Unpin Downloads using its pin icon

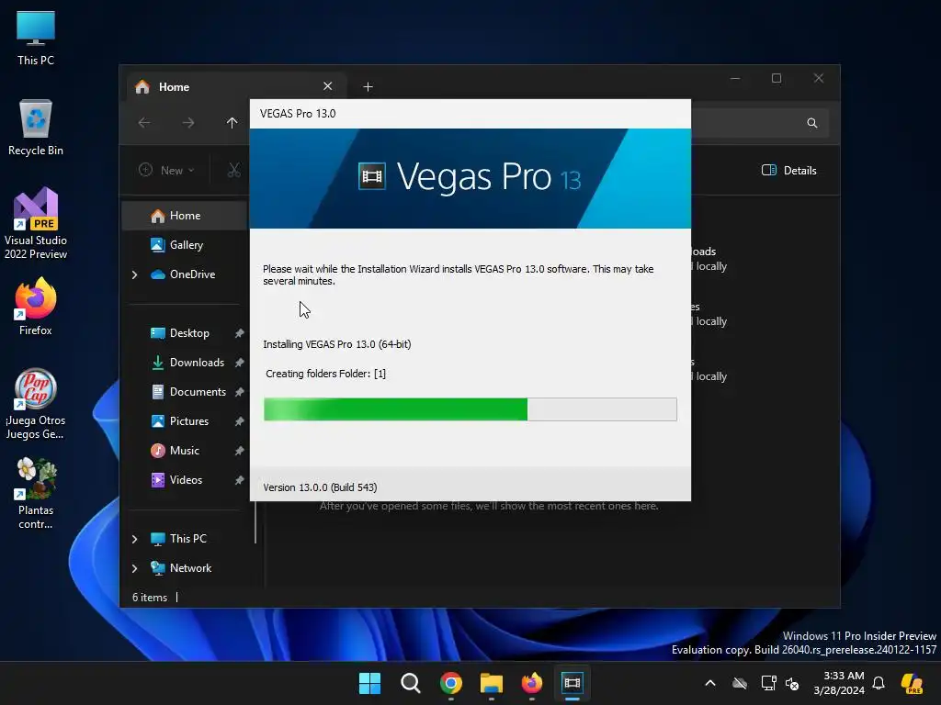(x=240, y=363)
